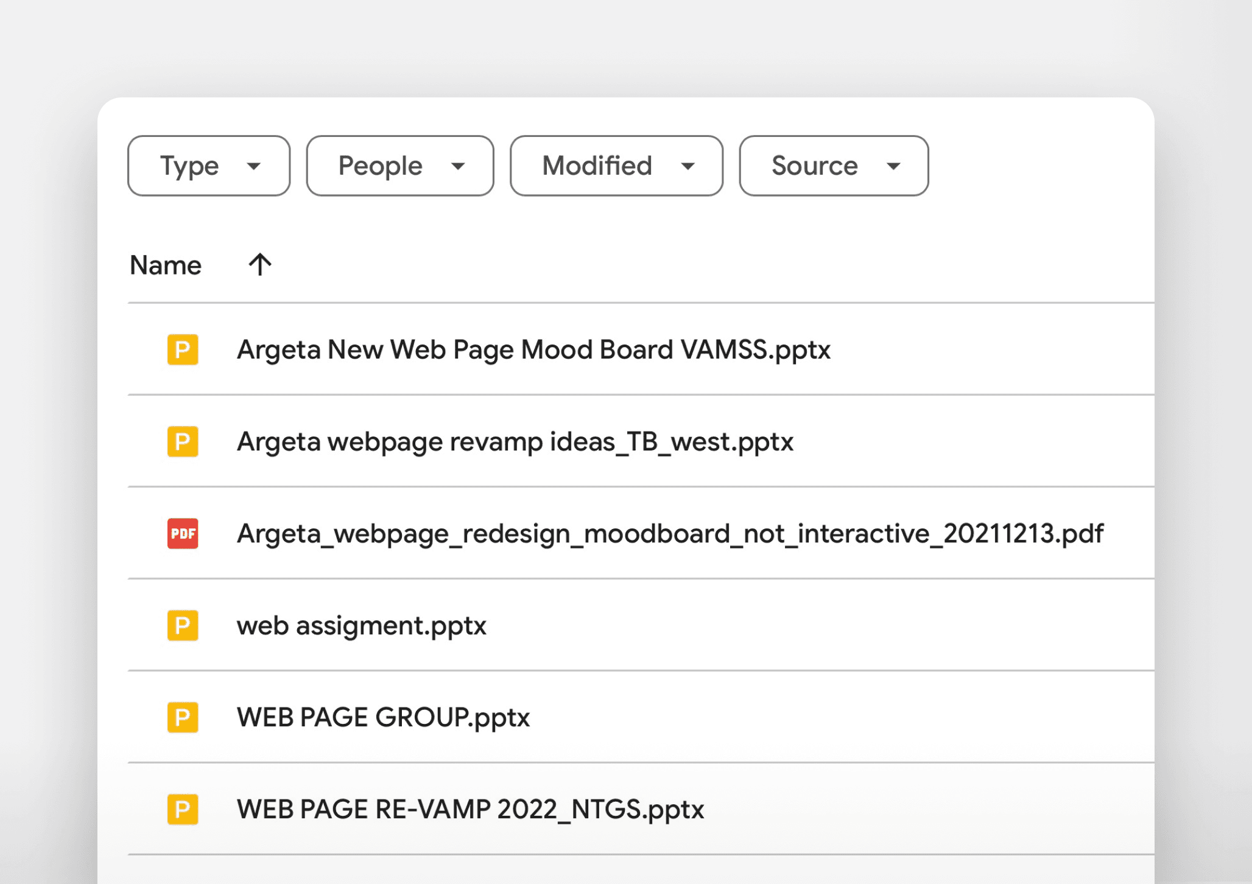Click the PowerPoint icon for Argeta webpage revamp ideas
The height and width of the screenshot is (884, 1252).
coord(183,441)
